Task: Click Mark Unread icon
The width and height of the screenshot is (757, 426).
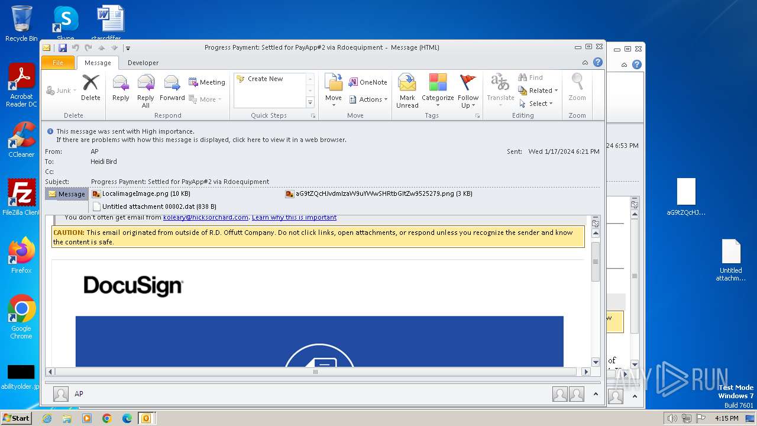Action: (407, 91)
